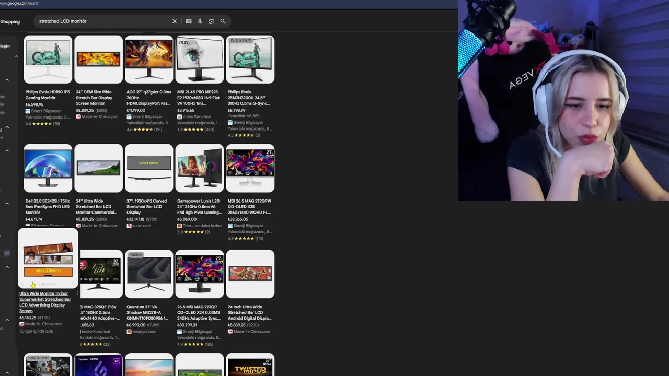This screenshot has height=376, width=669.
Task: Click the 'İNDİRİM' badge on Quantum monitor
Action: point(135,255)
